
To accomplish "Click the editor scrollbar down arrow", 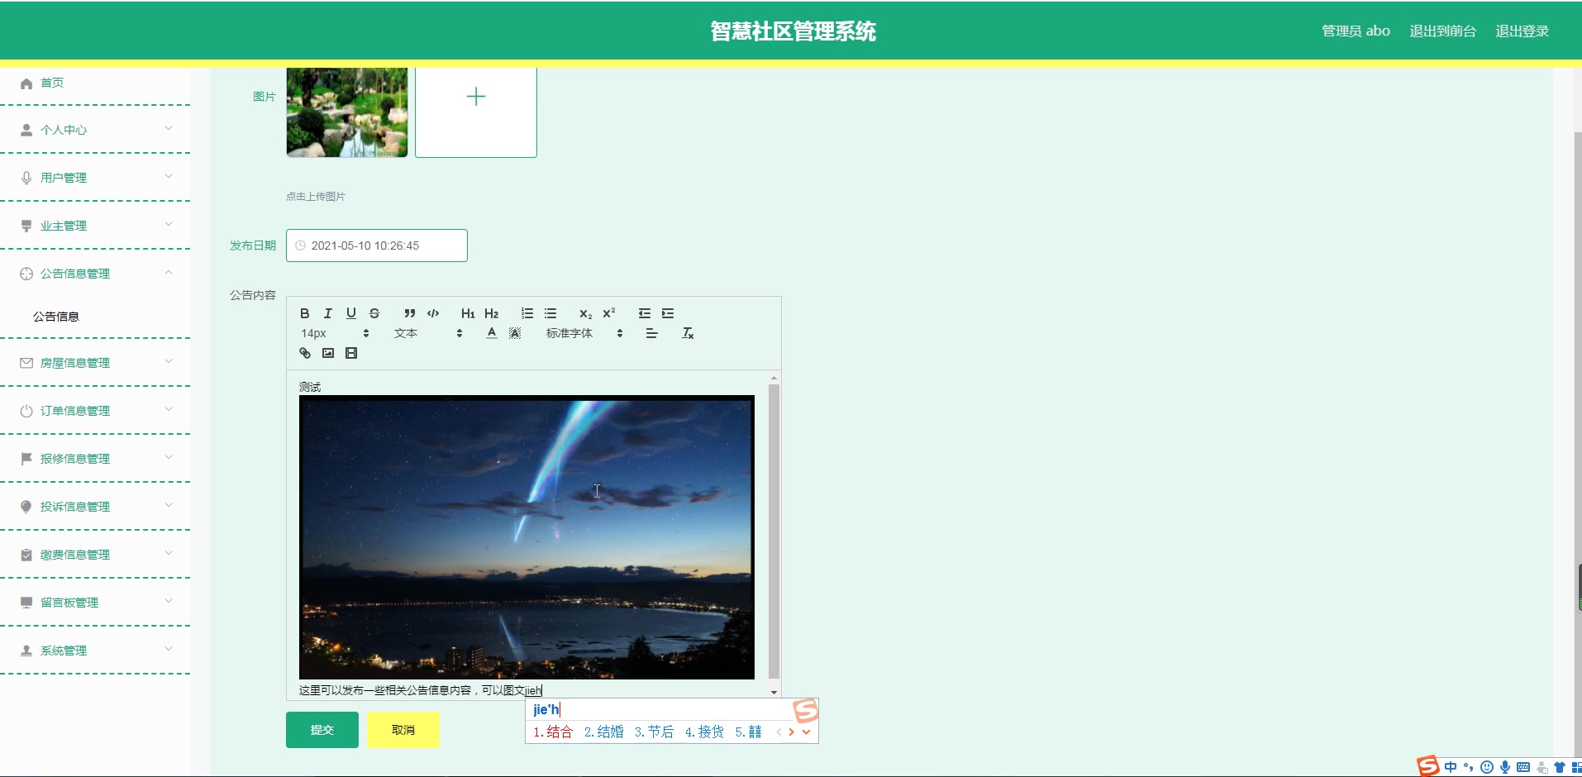I will pyautogui.click(x=774, y=692).
